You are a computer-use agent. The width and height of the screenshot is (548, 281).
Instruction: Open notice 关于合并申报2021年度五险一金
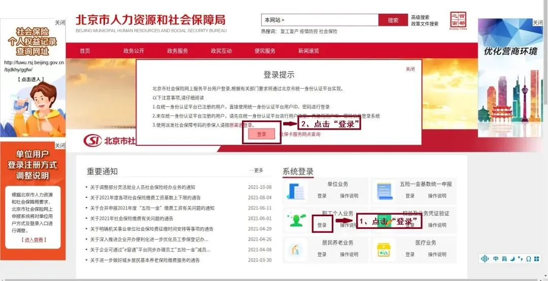tap(152, 208)
